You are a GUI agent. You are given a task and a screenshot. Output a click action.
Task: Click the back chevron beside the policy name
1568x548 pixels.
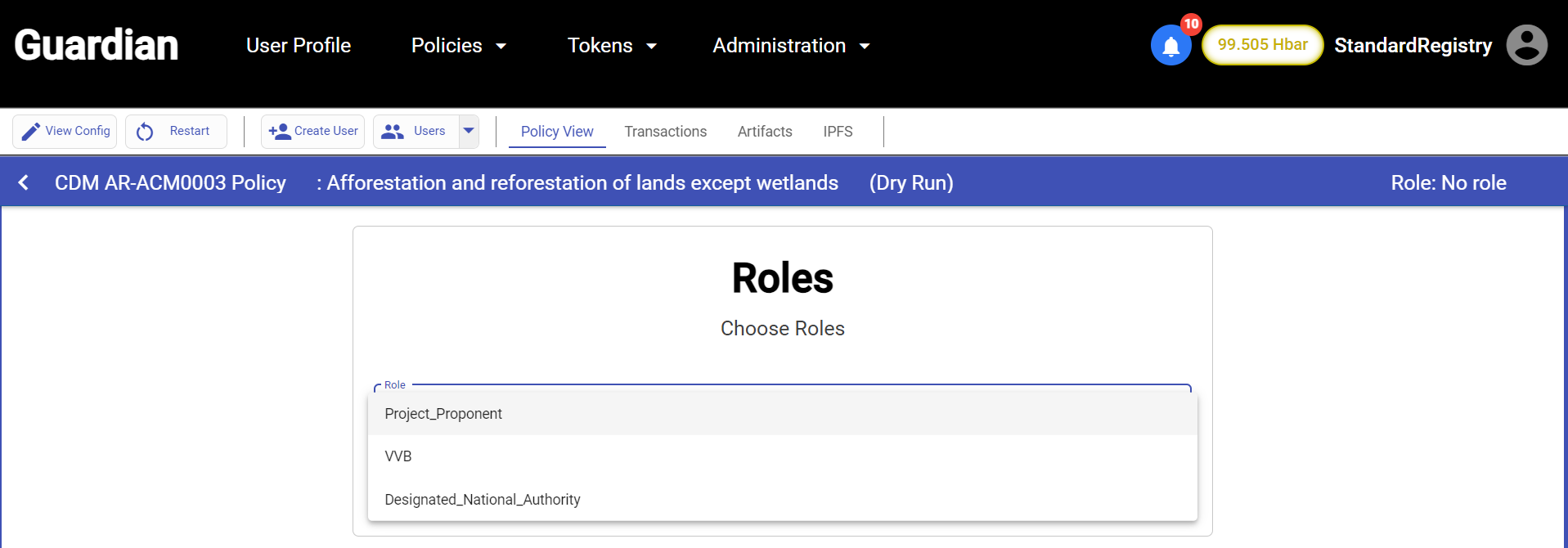[x=24, y=182]
